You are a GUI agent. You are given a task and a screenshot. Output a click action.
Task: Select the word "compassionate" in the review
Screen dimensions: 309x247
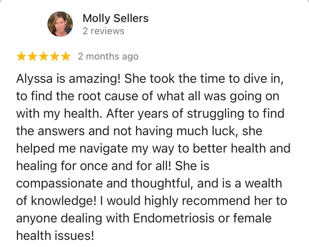pyautogui.click(x=59, y=184)
